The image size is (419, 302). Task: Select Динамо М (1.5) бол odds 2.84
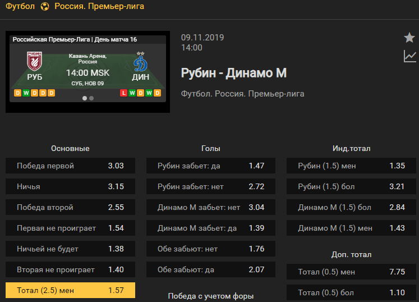(351, 207)
